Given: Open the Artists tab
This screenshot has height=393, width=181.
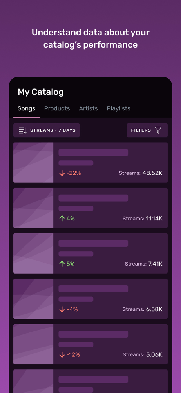Looking at the screenshot, I should click(88, 108).
